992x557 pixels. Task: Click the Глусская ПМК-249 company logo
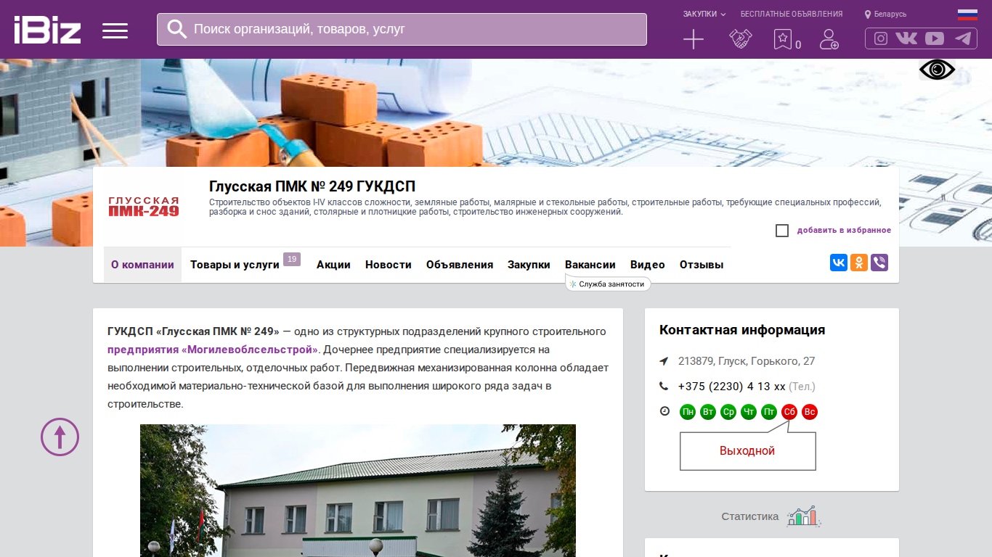(x=144, y=207)
